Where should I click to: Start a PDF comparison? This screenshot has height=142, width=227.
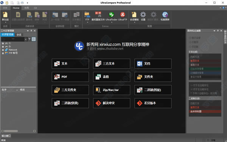70,77
